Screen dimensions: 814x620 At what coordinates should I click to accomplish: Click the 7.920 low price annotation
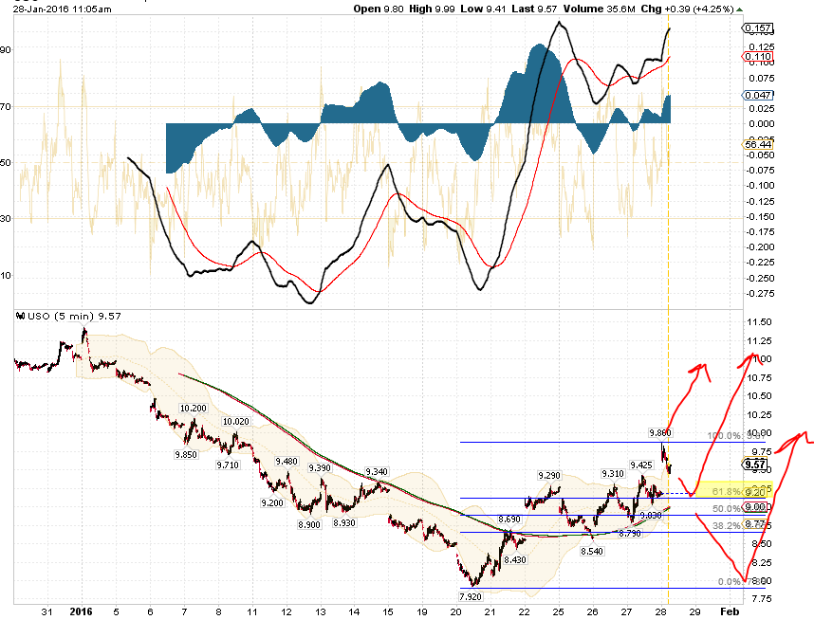point(471,596)
